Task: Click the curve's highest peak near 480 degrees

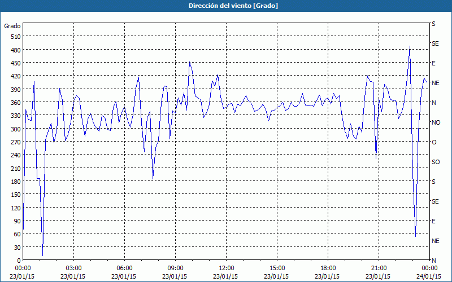Action: click(410, 46)
